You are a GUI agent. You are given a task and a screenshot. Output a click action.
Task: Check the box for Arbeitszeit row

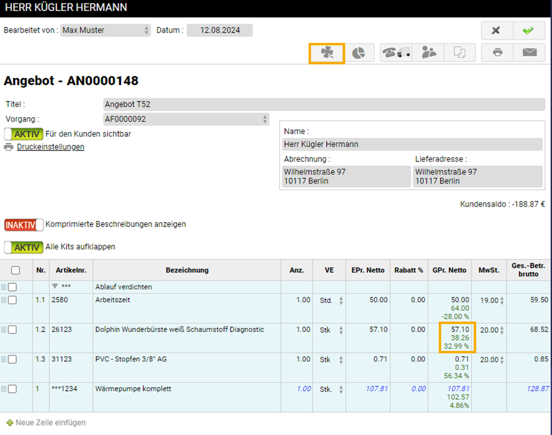pos(12,300)
